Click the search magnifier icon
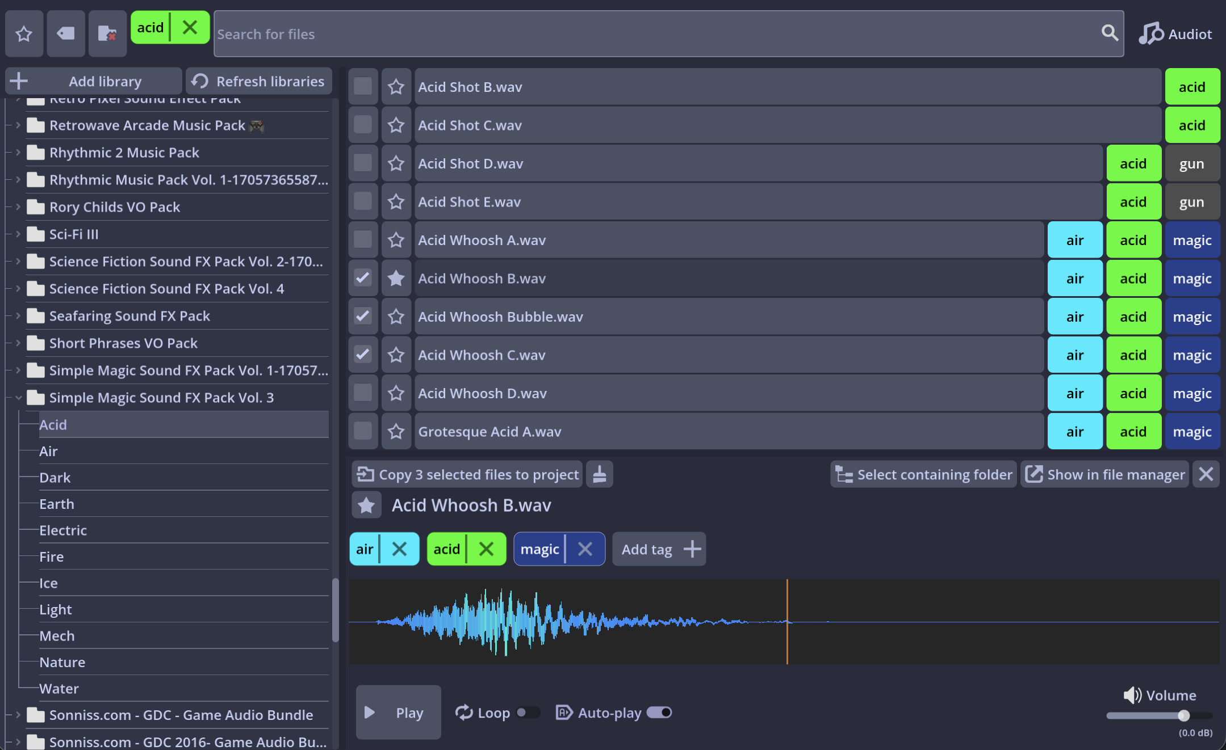Viewport: 1226px width, 750px height. pyautogui.click(x=1109, y=33)
